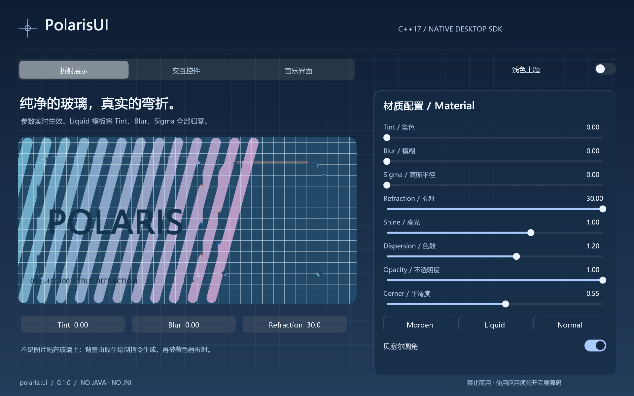
Task: Click the Refraction value 30.00
Action: point(594,198)
